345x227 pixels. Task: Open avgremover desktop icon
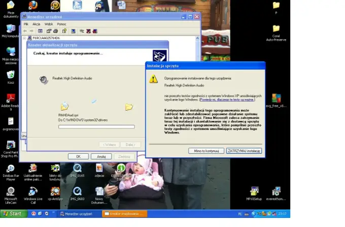(x=11, y=124)
